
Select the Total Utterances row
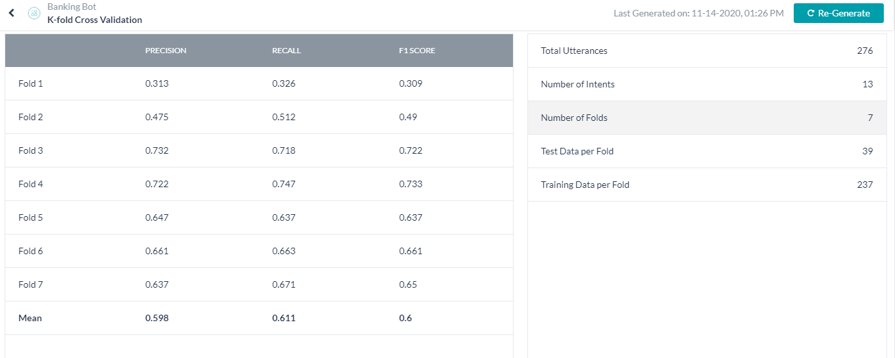[706, 51]
